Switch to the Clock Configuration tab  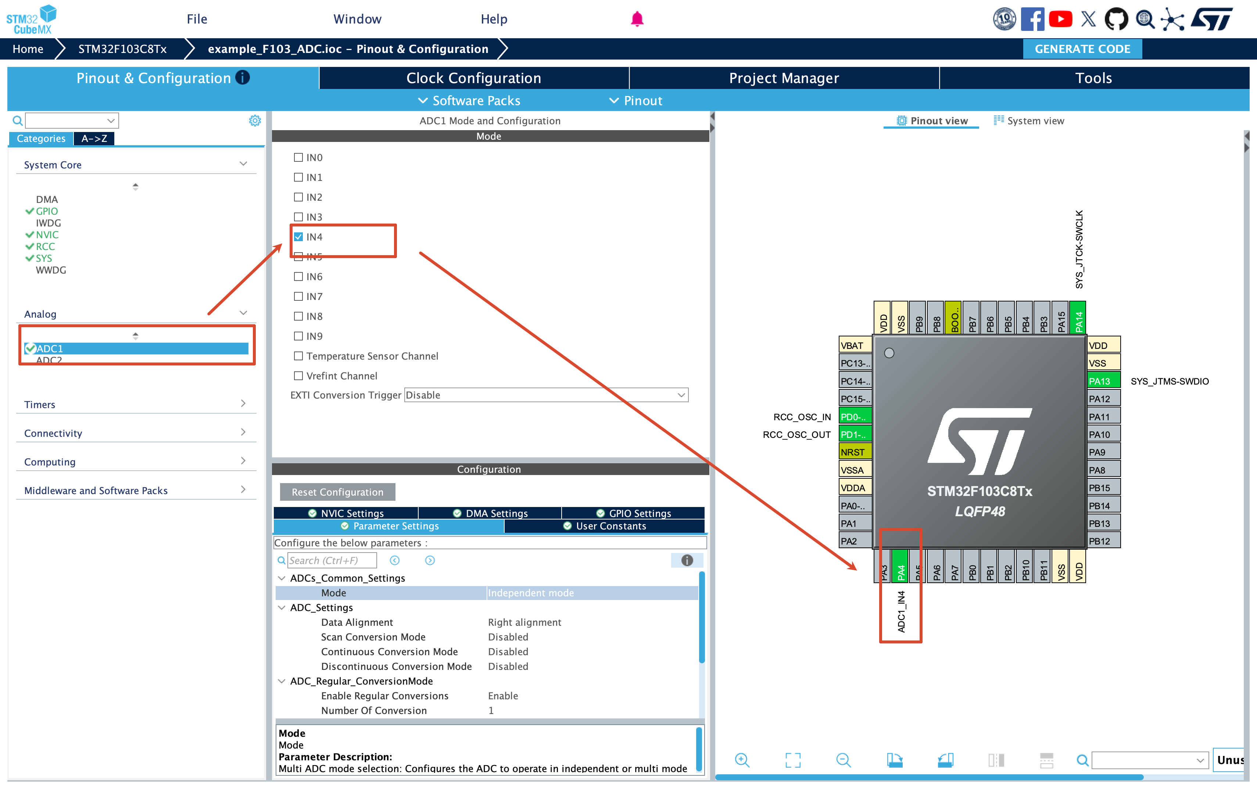pos(474,78)
